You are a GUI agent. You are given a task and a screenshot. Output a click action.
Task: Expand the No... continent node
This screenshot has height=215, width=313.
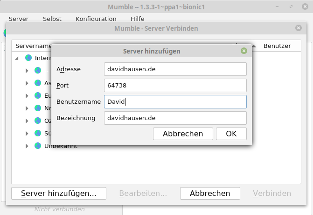click(27, 108)
